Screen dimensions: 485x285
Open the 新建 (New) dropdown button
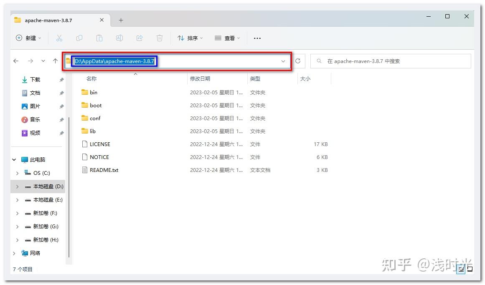coord(28,38)
